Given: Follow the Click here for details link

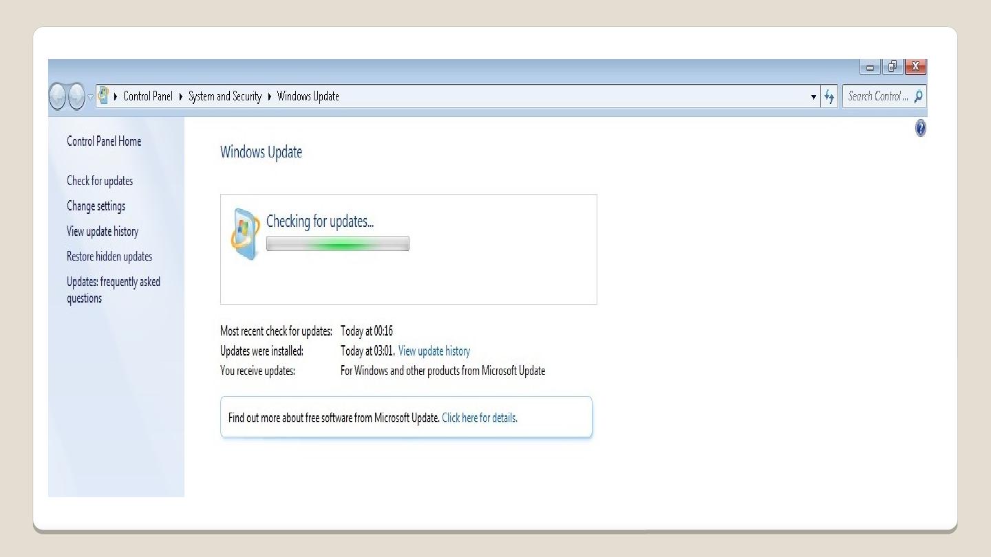Looking at the screenshot, I should pyautogui.click(x=480, y=417).
